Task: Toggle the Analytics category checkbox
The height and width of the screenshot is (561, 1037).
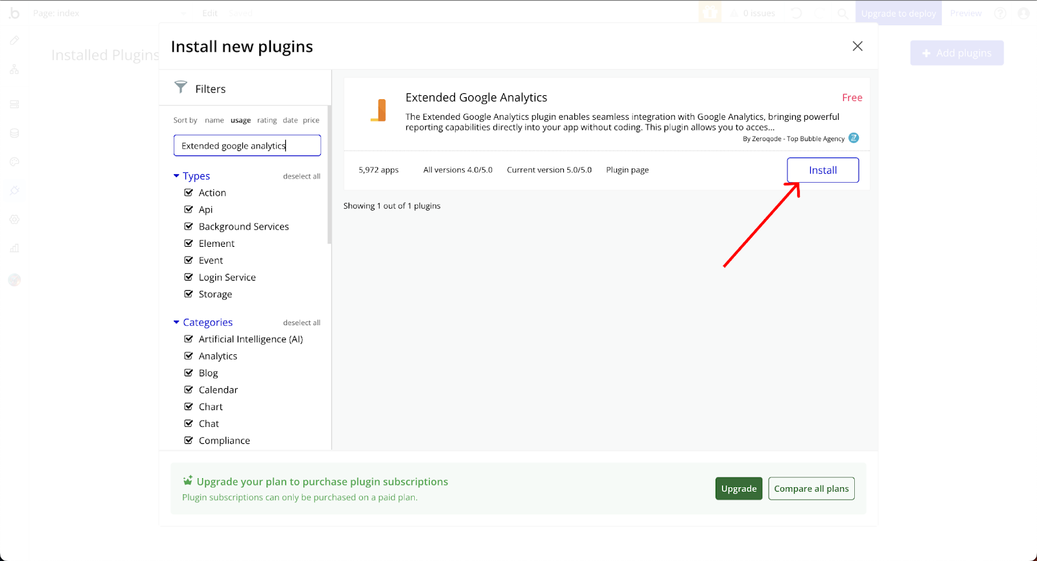Action: point(189,356)
